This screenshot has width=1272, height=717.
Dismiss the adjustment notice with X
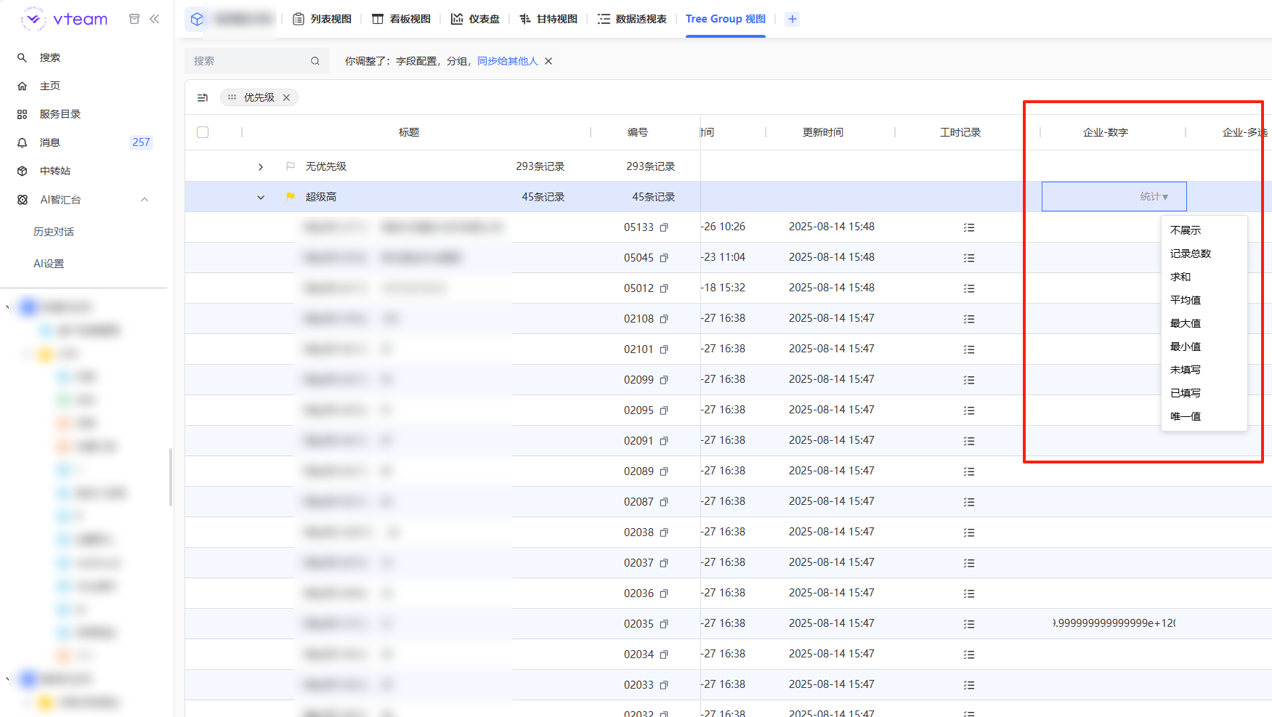548,61
